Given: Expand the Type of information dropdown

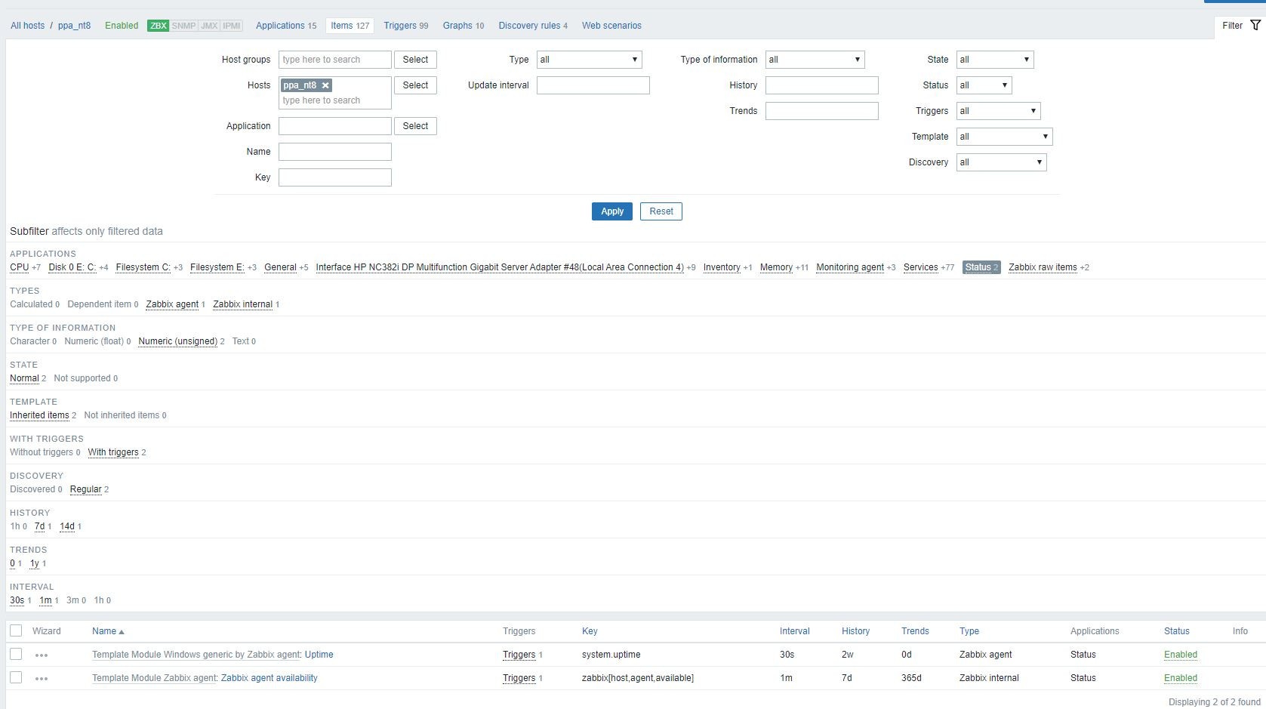Looking at the screenshot, I should pyautogui.click(x=815, y=60).
